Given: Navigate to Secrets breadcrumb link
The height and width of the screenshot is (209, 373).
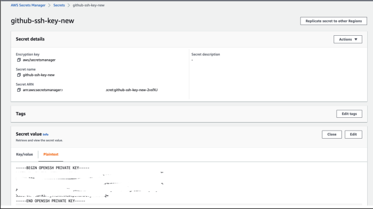Looking at the screenshot, I should (59, 5).
